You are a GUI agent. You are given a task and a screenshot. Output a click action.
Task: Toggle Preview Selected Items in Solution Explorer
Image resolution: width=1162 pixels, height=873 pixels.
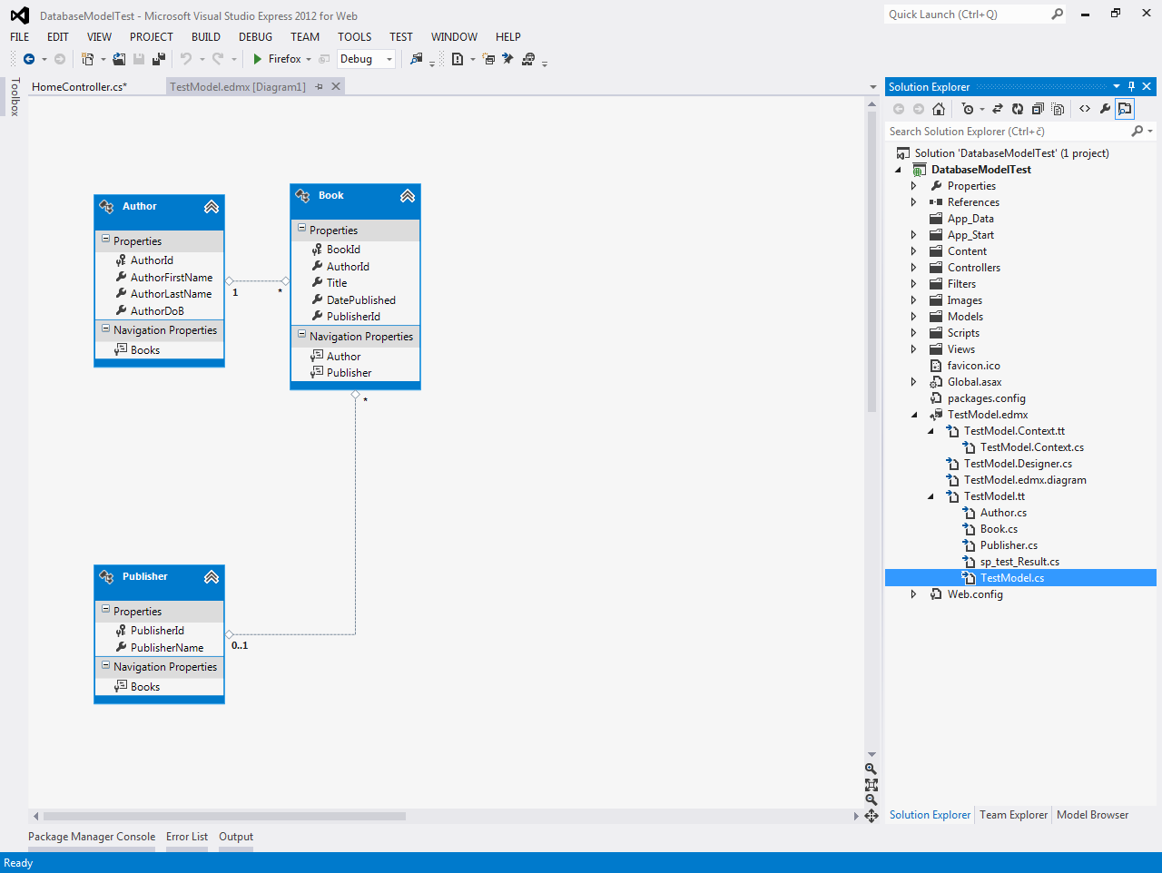[x=1125, y=109]
